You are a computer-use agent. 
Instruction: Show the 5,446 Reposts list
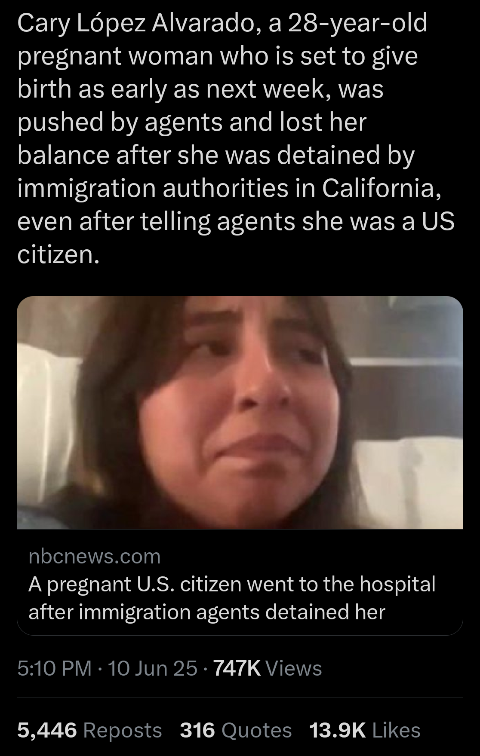(90, 730)
